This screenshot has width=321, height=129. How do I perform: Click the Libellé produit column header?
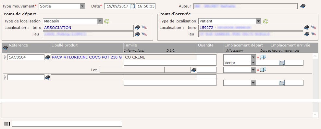coord(65,45)
